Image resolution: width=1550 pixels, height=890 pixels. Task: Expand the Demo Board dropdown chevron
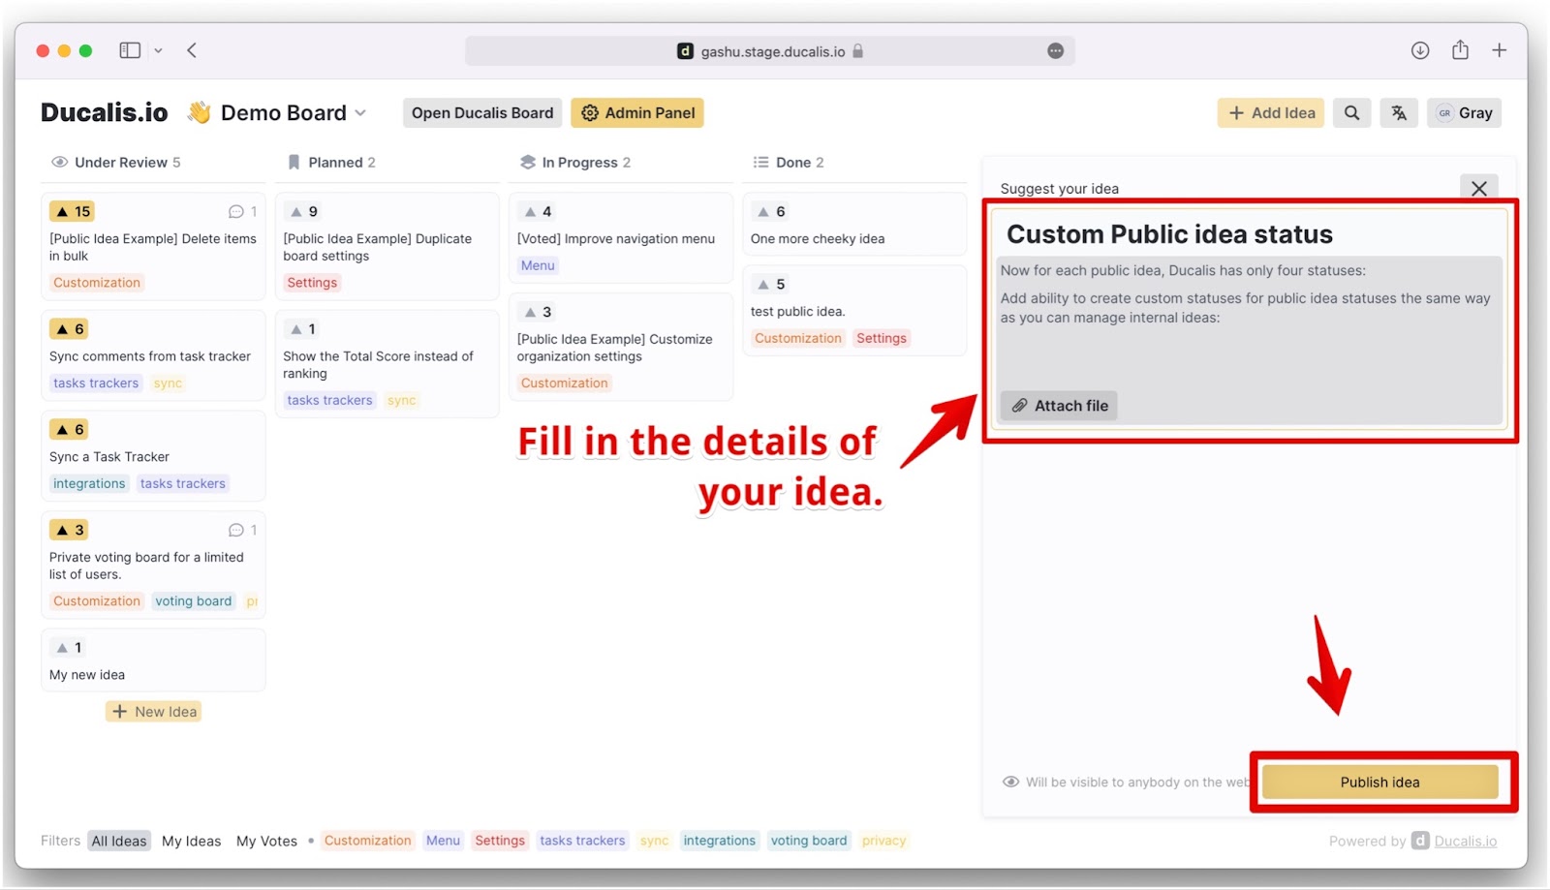(x=360, y=113)
